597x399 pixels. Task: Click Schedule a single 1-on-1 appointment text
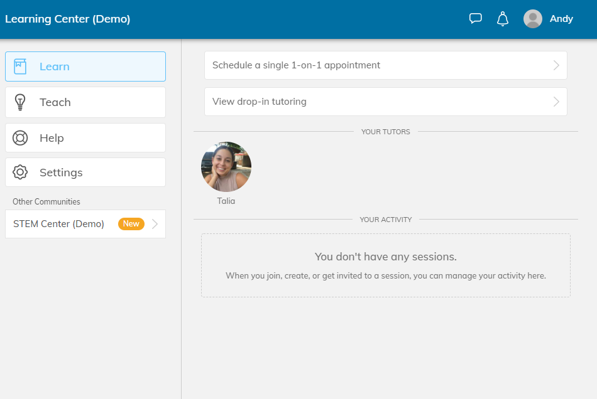296,65
